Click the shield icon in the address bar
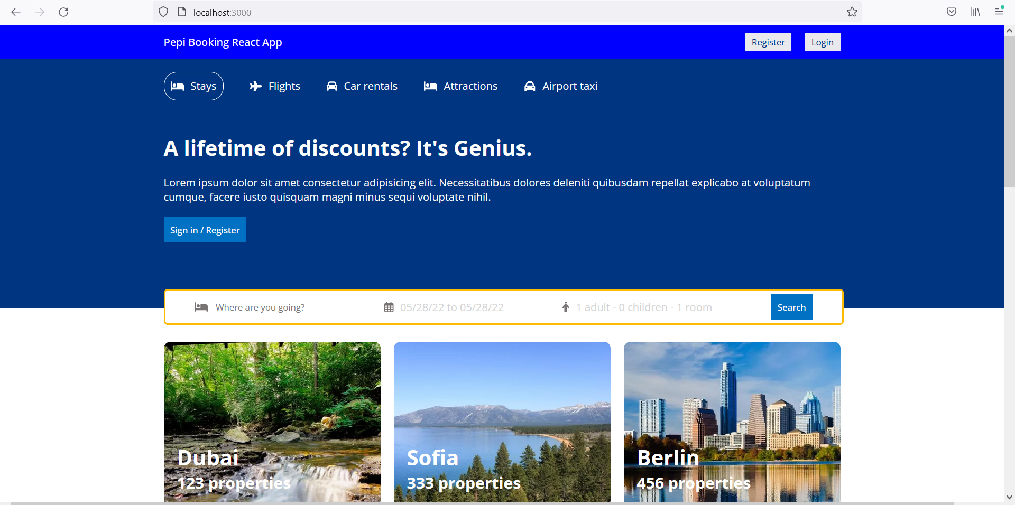The height and width of the screenshot is (505, 1015). pos(163,12)
